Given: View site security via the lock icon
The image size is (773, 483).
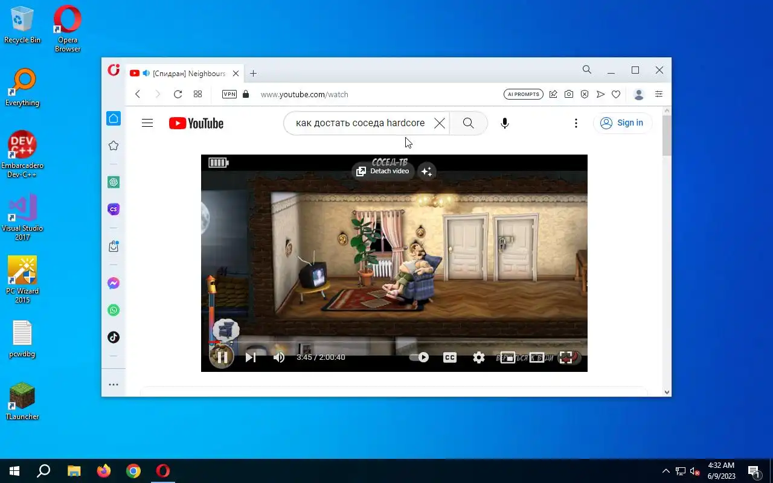Looking at the screenshot, I should click(245, 94).
